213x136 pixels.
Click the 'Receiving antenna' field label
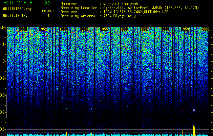tap(78, 16)
